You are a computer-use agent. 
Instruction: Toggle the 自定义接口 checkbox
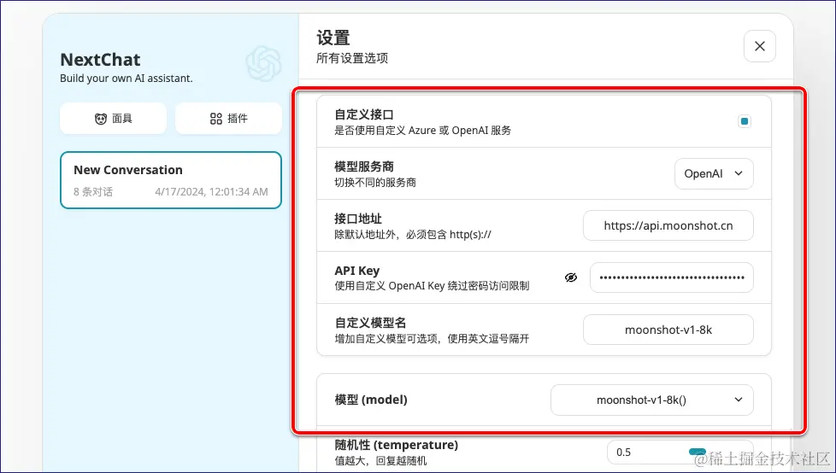(x=745, y=121)
